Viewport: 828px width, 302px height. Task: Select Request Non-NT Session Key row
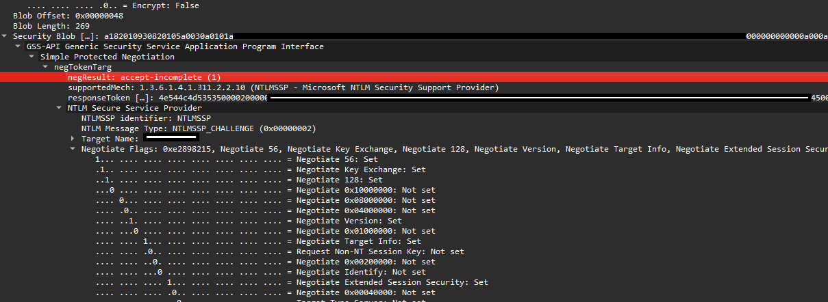tap(414, 251)
